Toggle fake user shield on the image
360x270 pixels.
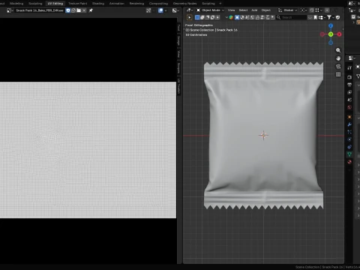coord(68,10)
